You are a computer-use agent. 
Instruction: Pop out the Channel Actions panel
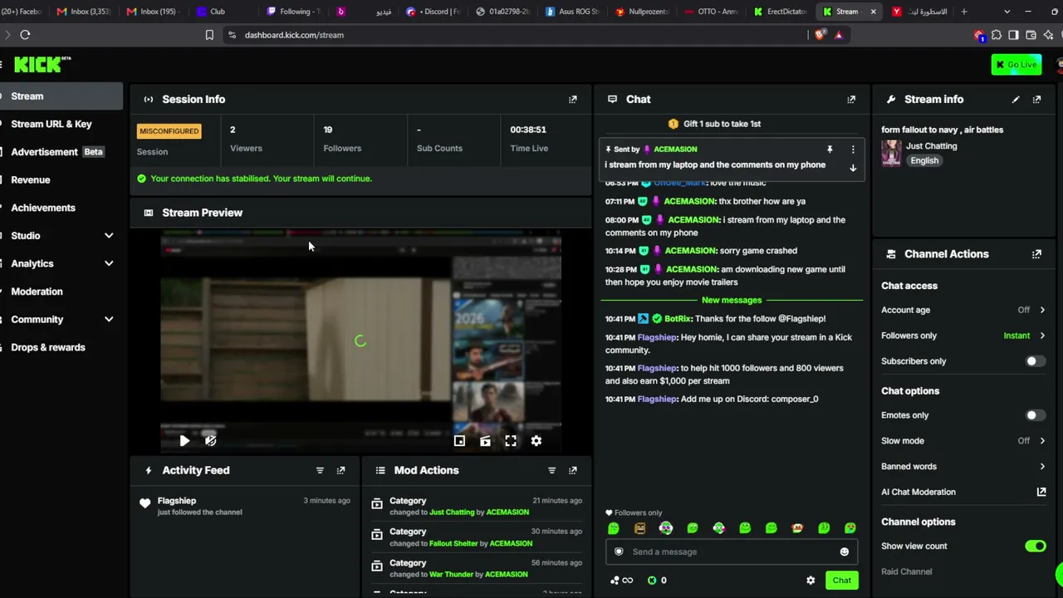[x=1036, y=254]
